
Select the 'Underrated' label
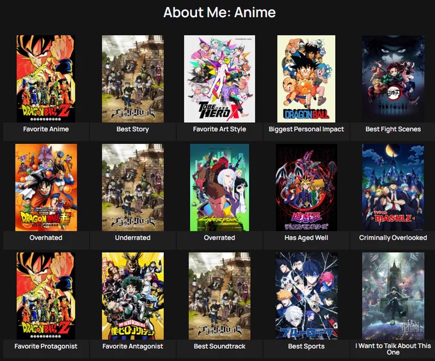132,238
